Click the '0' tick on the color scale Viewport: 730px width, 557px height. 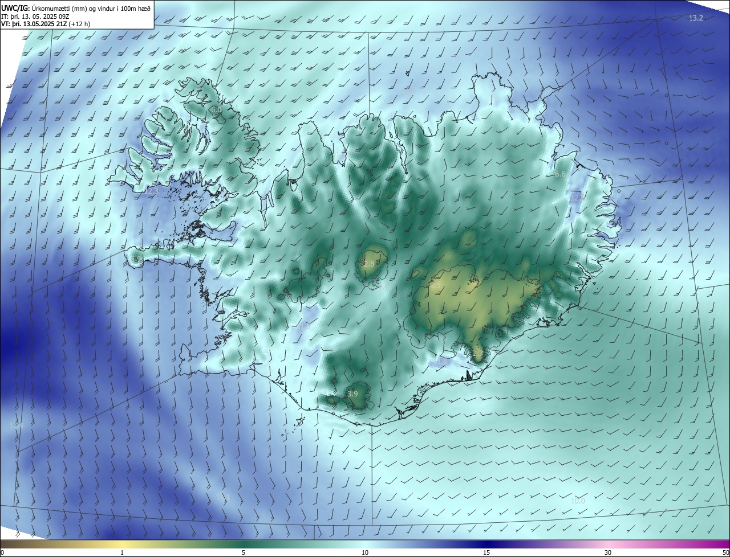pos(2,553)
